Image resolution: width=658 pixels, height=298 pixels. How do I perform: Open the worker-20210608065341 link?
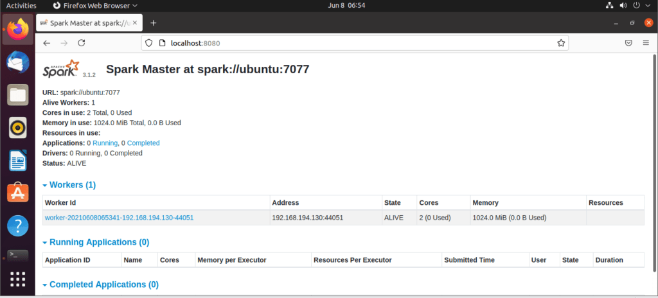click(x=119, y=218)
